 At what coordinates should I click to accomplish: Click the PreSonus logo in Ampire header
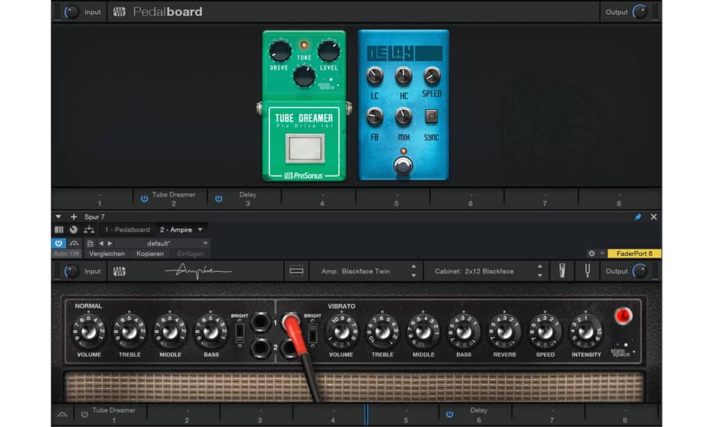coord(119,271)
